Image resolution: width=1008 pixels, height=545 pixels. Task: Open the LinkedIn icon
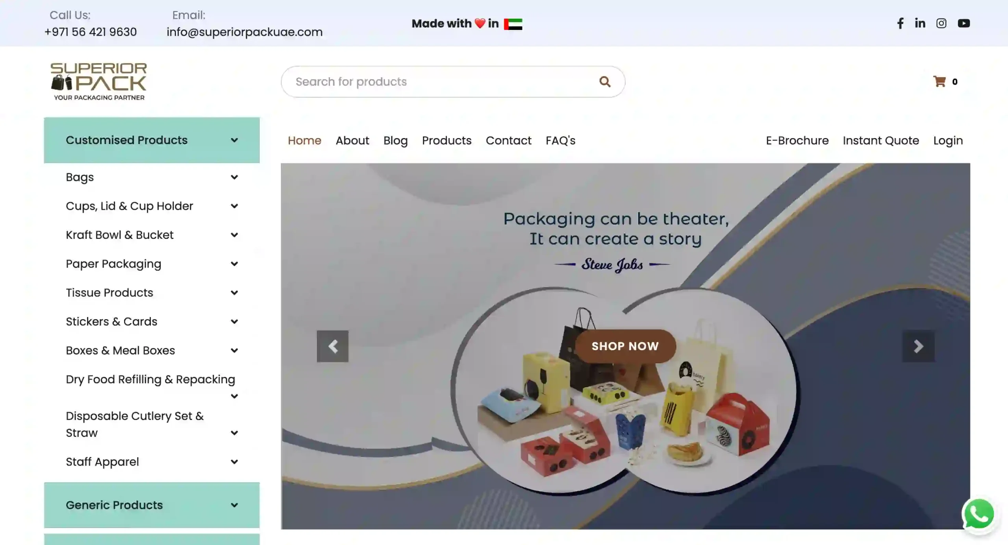920,23
